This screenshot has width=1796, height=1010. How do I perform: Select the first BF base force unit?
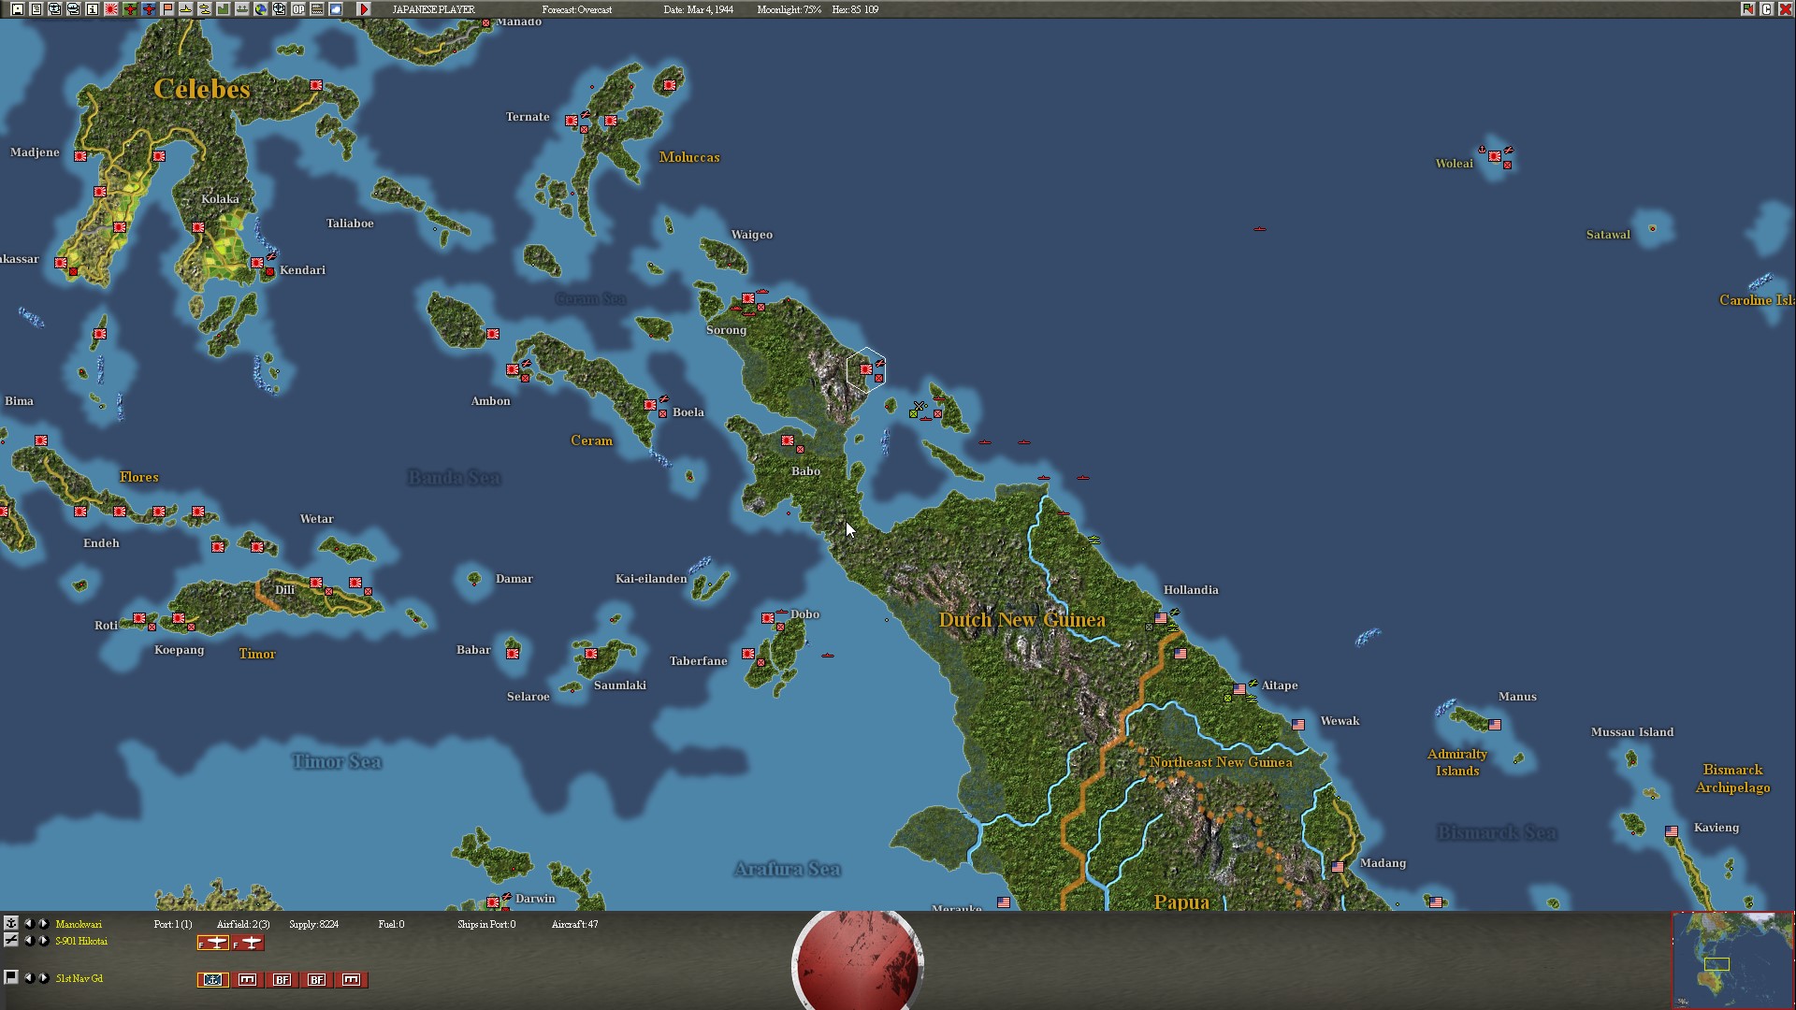(282, 980)
